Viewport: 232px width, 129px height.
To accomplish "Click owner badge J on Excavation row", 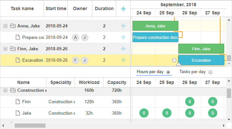I will coord(85,60).
